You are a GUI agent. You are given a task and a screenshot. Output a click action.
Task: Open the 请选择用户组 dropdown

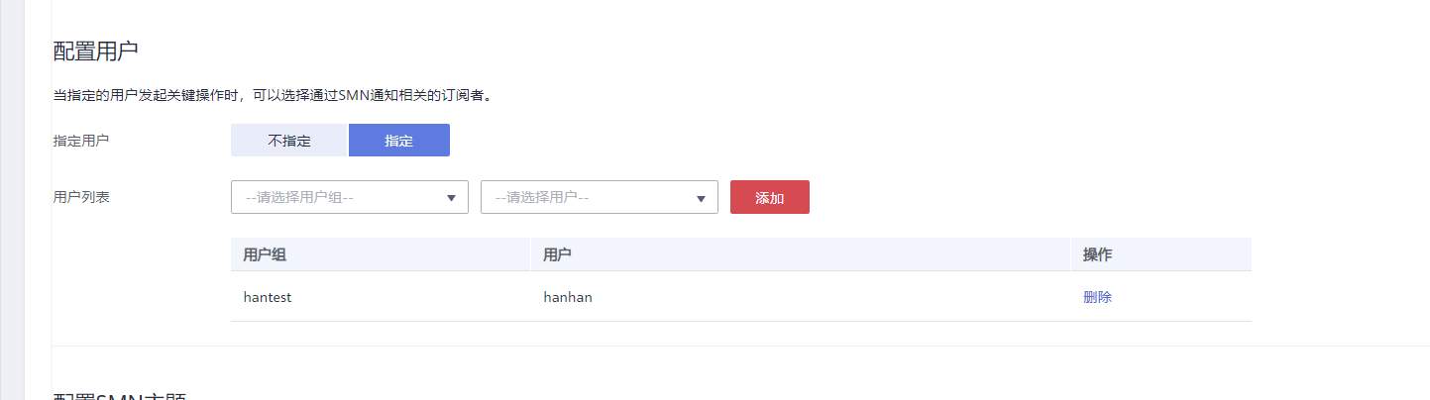(350, 197)
